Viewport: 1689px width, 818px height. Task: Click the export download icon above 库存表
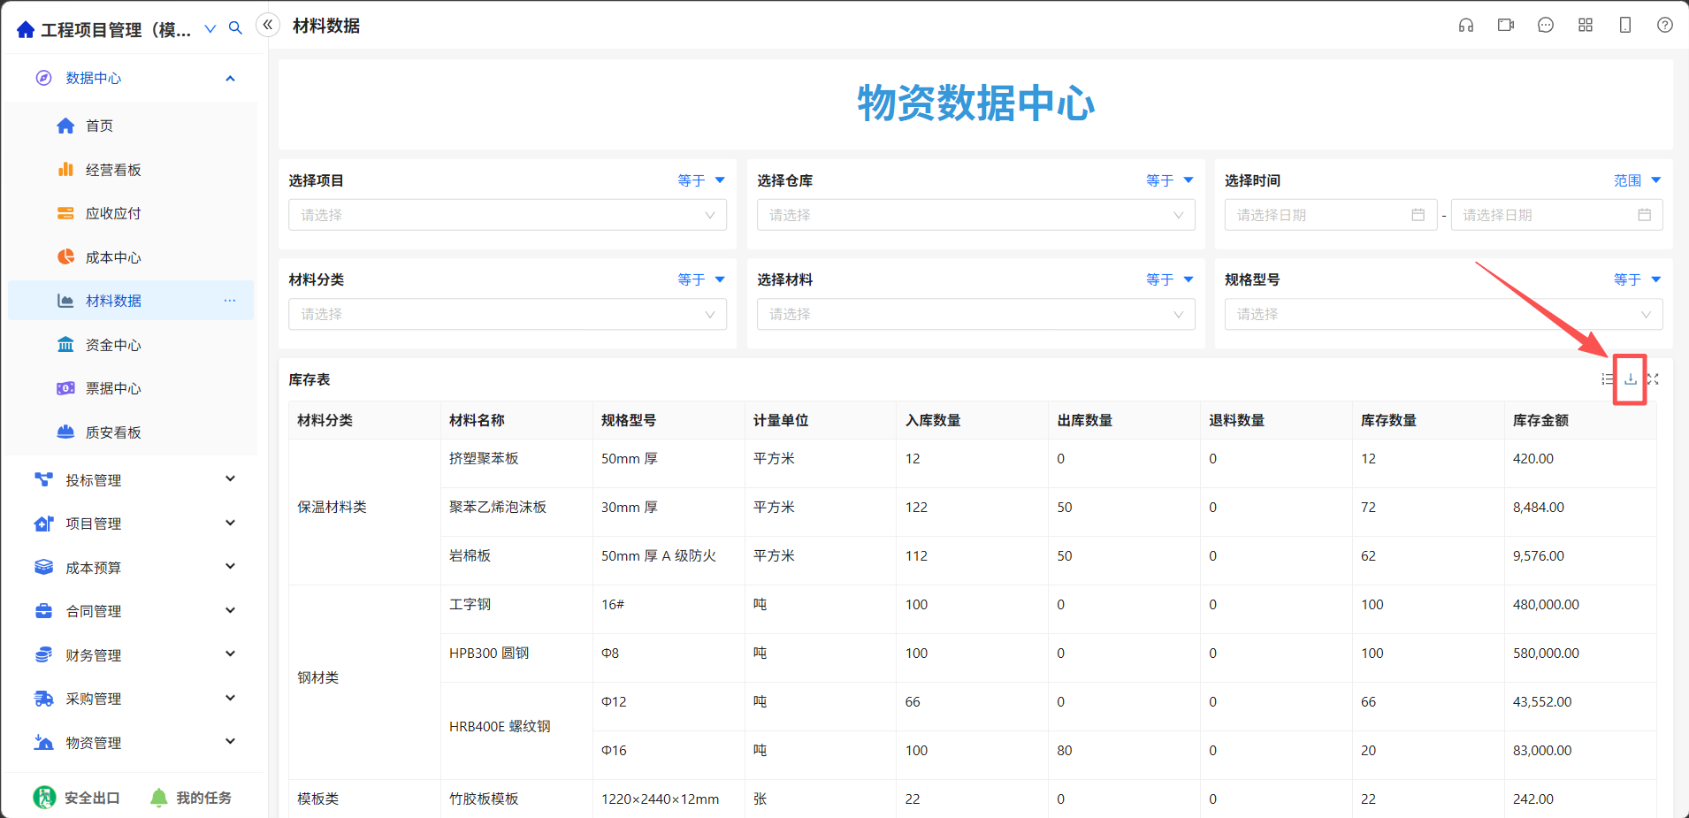pos(1630,379)
